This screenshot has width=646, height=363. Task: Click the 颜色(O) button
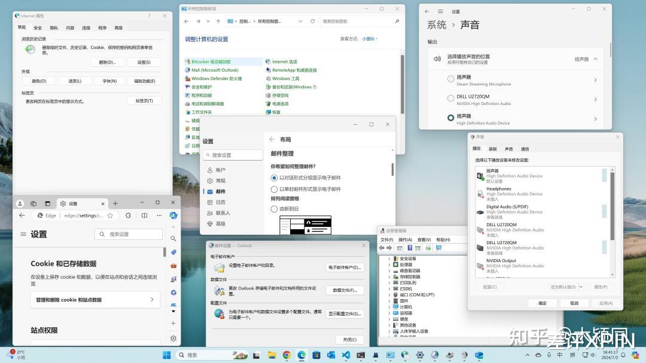pos(39,81)
